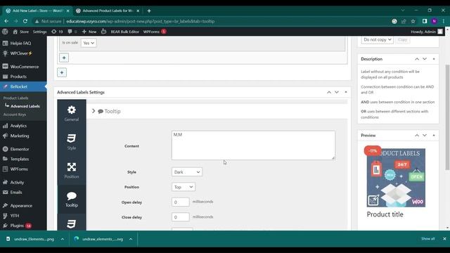Add condition with inner plus button

64,58
